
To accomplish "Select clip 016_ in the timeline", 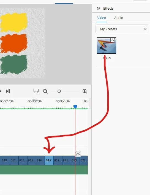I will (x=40, y=160).
